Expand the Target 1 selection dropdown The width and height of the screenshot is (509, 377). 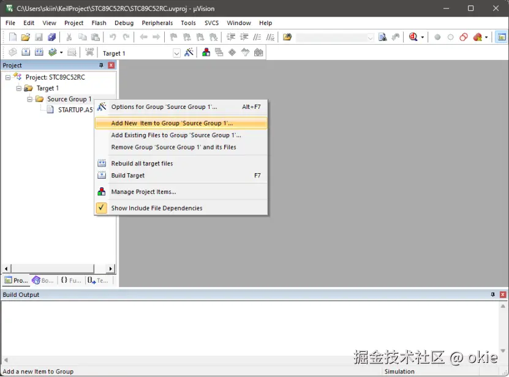tap(176, 53)
